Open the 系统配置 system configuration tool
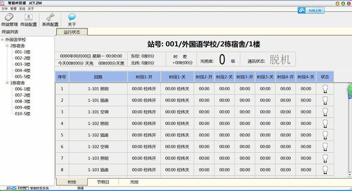 coord(50,20)
